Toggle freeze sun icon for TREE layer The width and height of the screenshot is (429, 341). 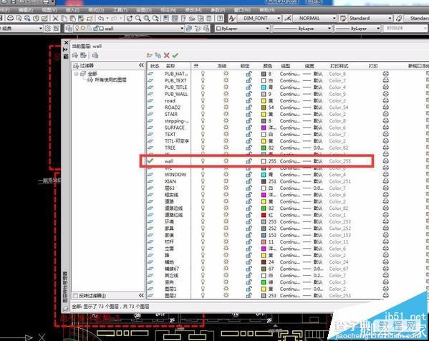coord(226,148)
